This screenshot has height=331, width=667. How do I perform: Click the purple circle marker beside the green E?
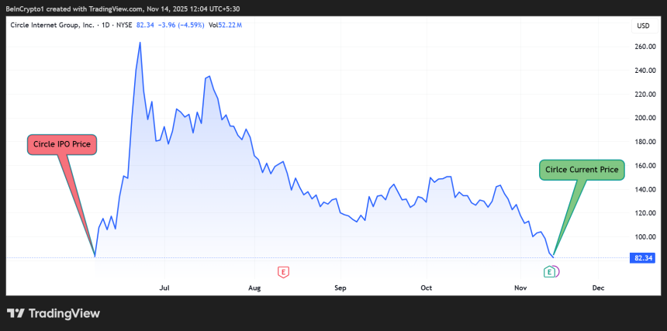(x=557, y=271)
